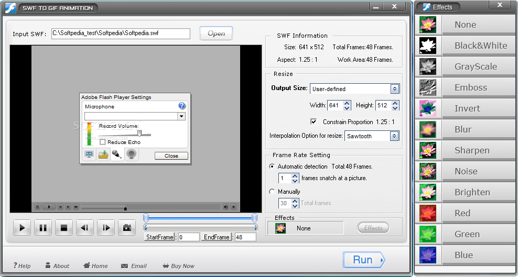
Task: Toggle Constrain Proportion checkbox
Action: (314, 121)
